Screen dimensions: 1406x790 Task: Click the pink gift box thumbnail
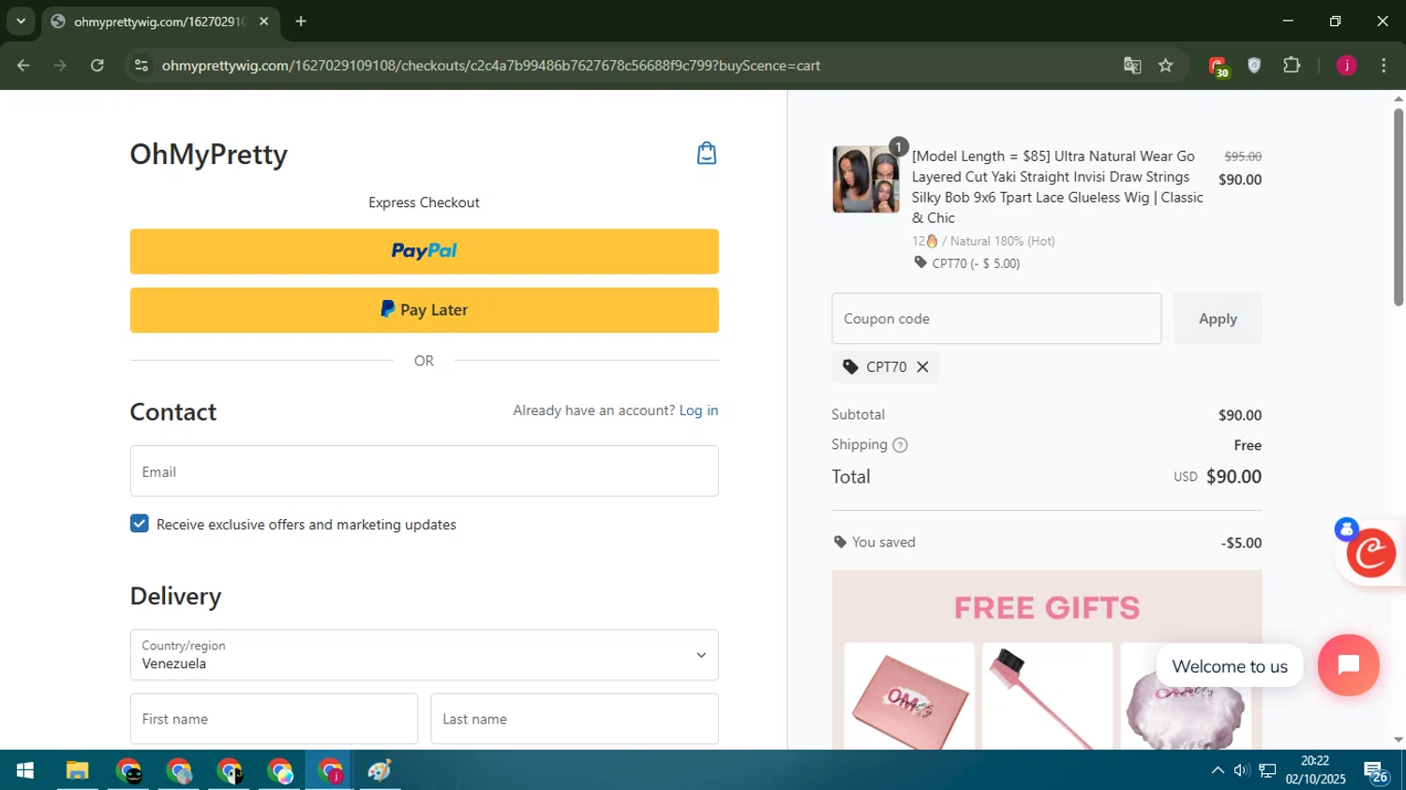coord(909,698)
